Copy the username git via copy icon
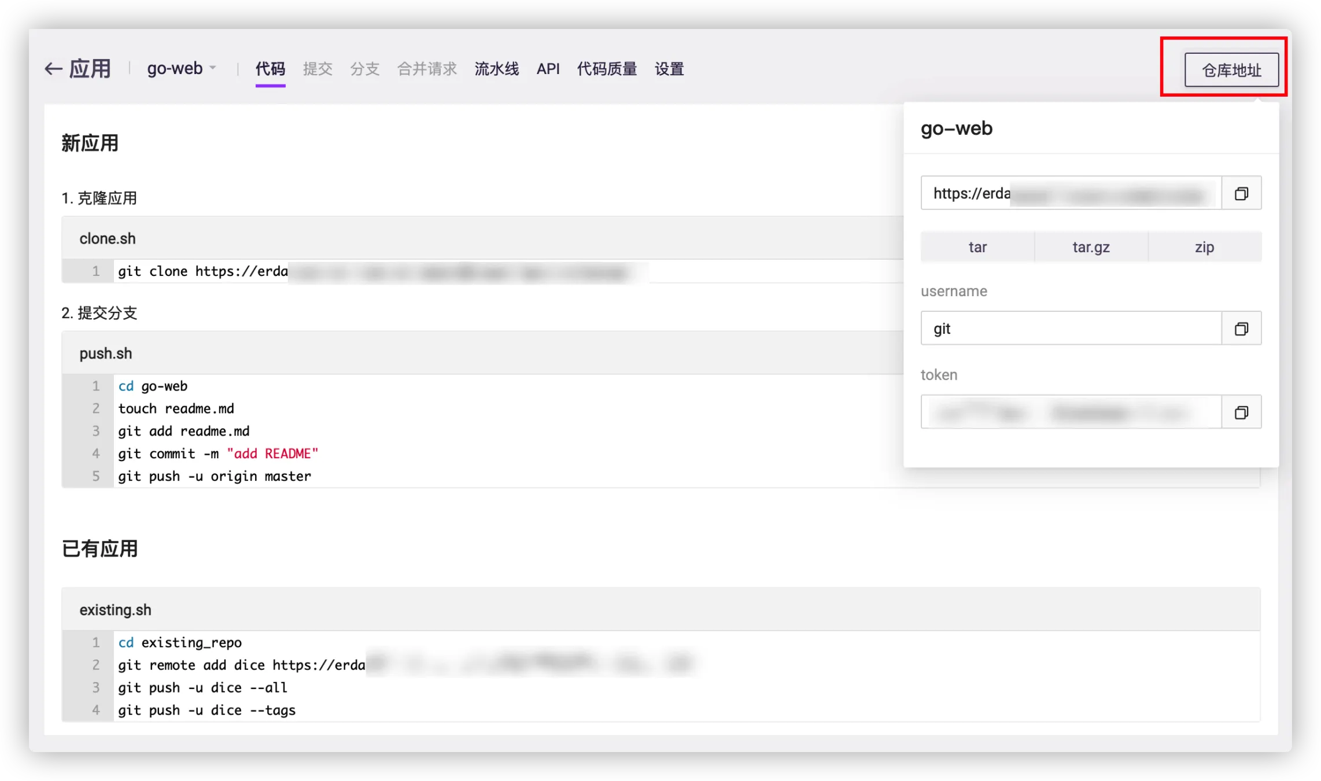 (x=1241, y=329)
